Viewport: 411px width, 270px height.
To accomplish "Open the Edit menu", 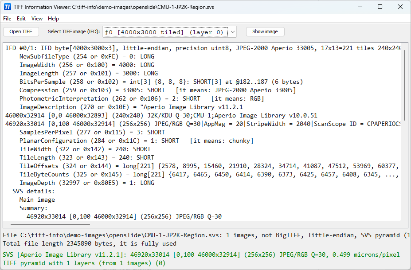I will tap(20, 19).
